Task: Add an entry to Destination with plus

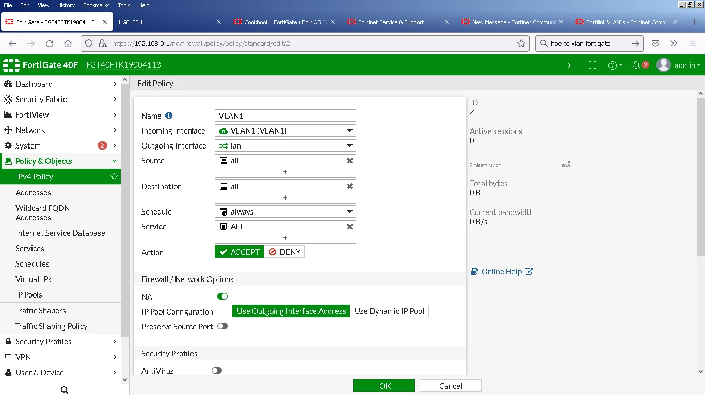Action: [285, 197]
